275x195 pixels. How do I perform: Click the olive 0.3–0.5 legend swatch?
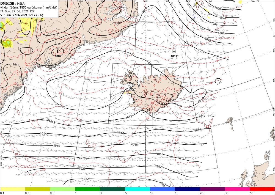(37, 189)
